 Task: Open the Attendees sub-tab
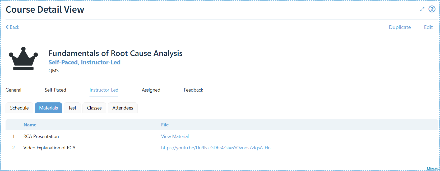click(123, 108)
